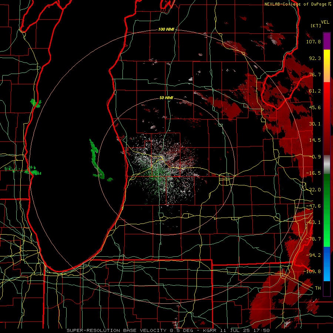Pick the blue segment of color bar
Screen dimensions: 333x333
(327, 264)
